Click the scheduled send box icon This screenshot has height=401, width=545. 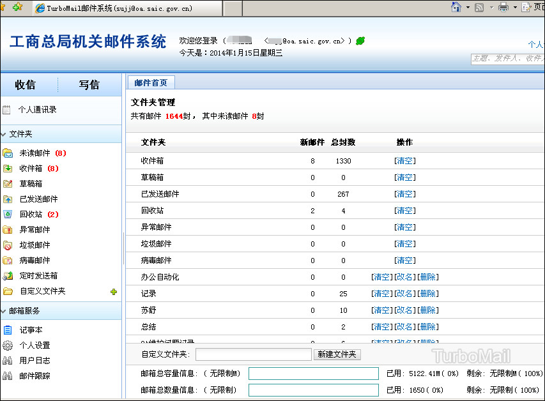(x=8, y=276)
